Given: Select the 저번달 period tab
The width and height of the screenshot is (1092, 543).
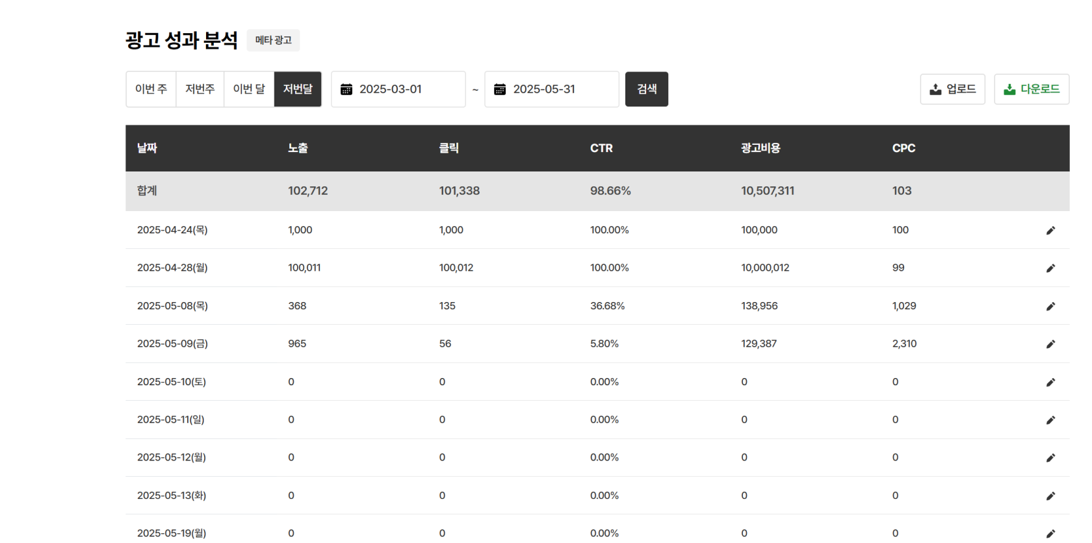Looking at the screenshot, I should click(x=298, y=89).
